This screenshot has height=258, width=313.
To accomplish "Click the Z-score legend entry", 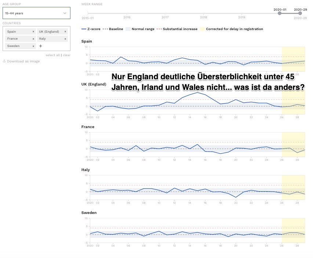I will pos(91,29).
